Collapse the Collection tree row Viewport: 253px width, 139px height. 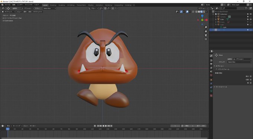[x=214, y=14]
